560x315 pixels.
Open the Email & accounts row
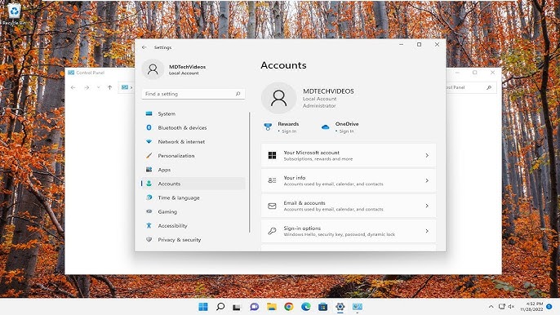click(349, 206)
